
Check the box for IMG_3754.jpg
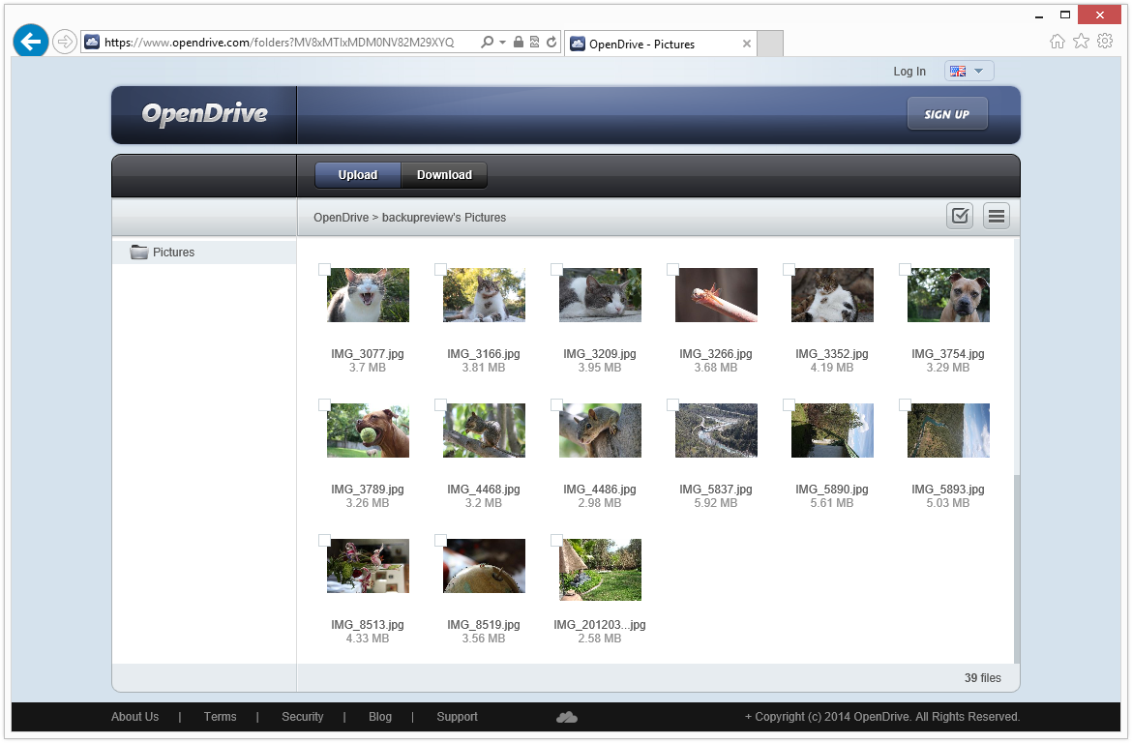pos(905,269)
